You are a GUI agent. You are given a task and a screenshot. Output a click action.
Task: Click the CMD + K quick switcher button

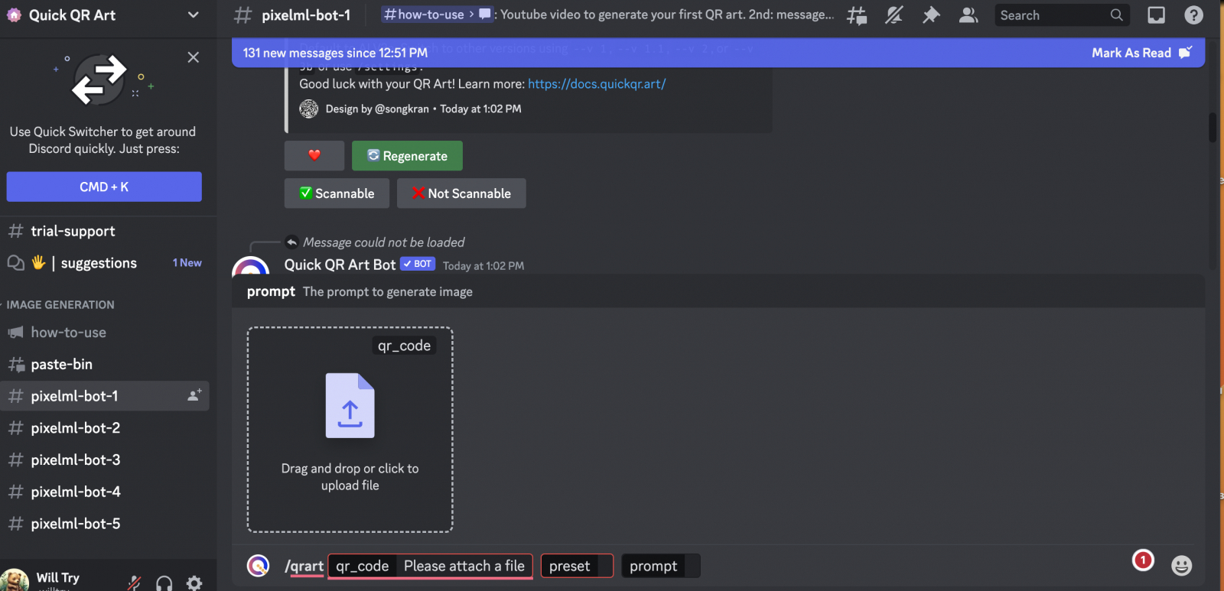click(104, 187)
